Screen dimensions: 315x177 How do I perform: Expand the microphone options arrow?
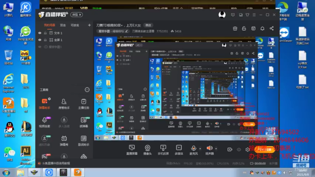tap(200, 149)
